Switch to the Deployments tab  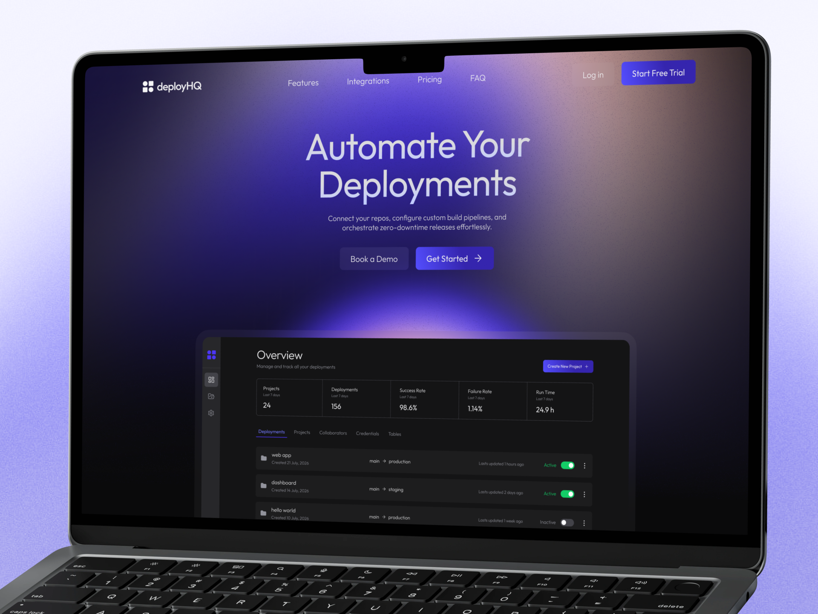(271, 432)
